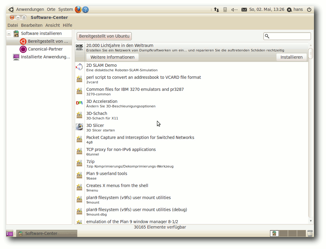Select perl script to convert addressbook entry
326x249 pixels.
[192, 79]
